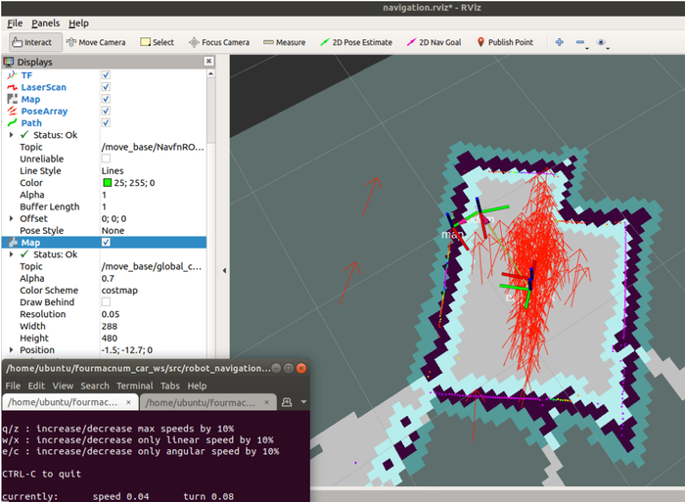Close the second terminal tab
685x502 pixels.
click(x=266, y=402)
